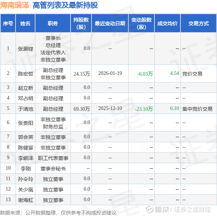
Task: Click the 海南瑞泽 company name in title
Action: [x=15, y=5]
